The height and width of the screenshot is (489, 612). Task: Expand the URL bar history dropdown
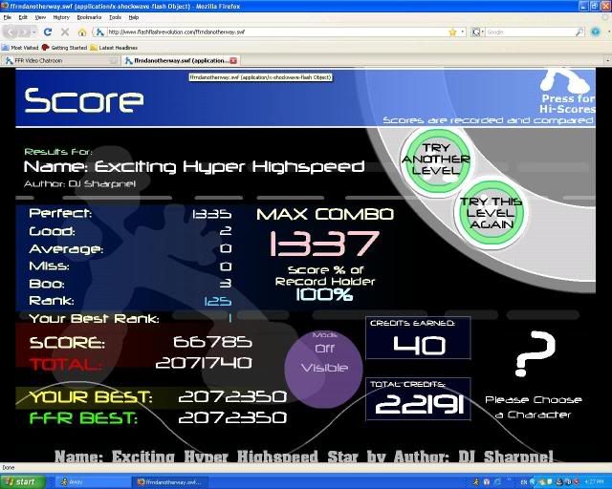pyautogui.click(x=463, y=32)
